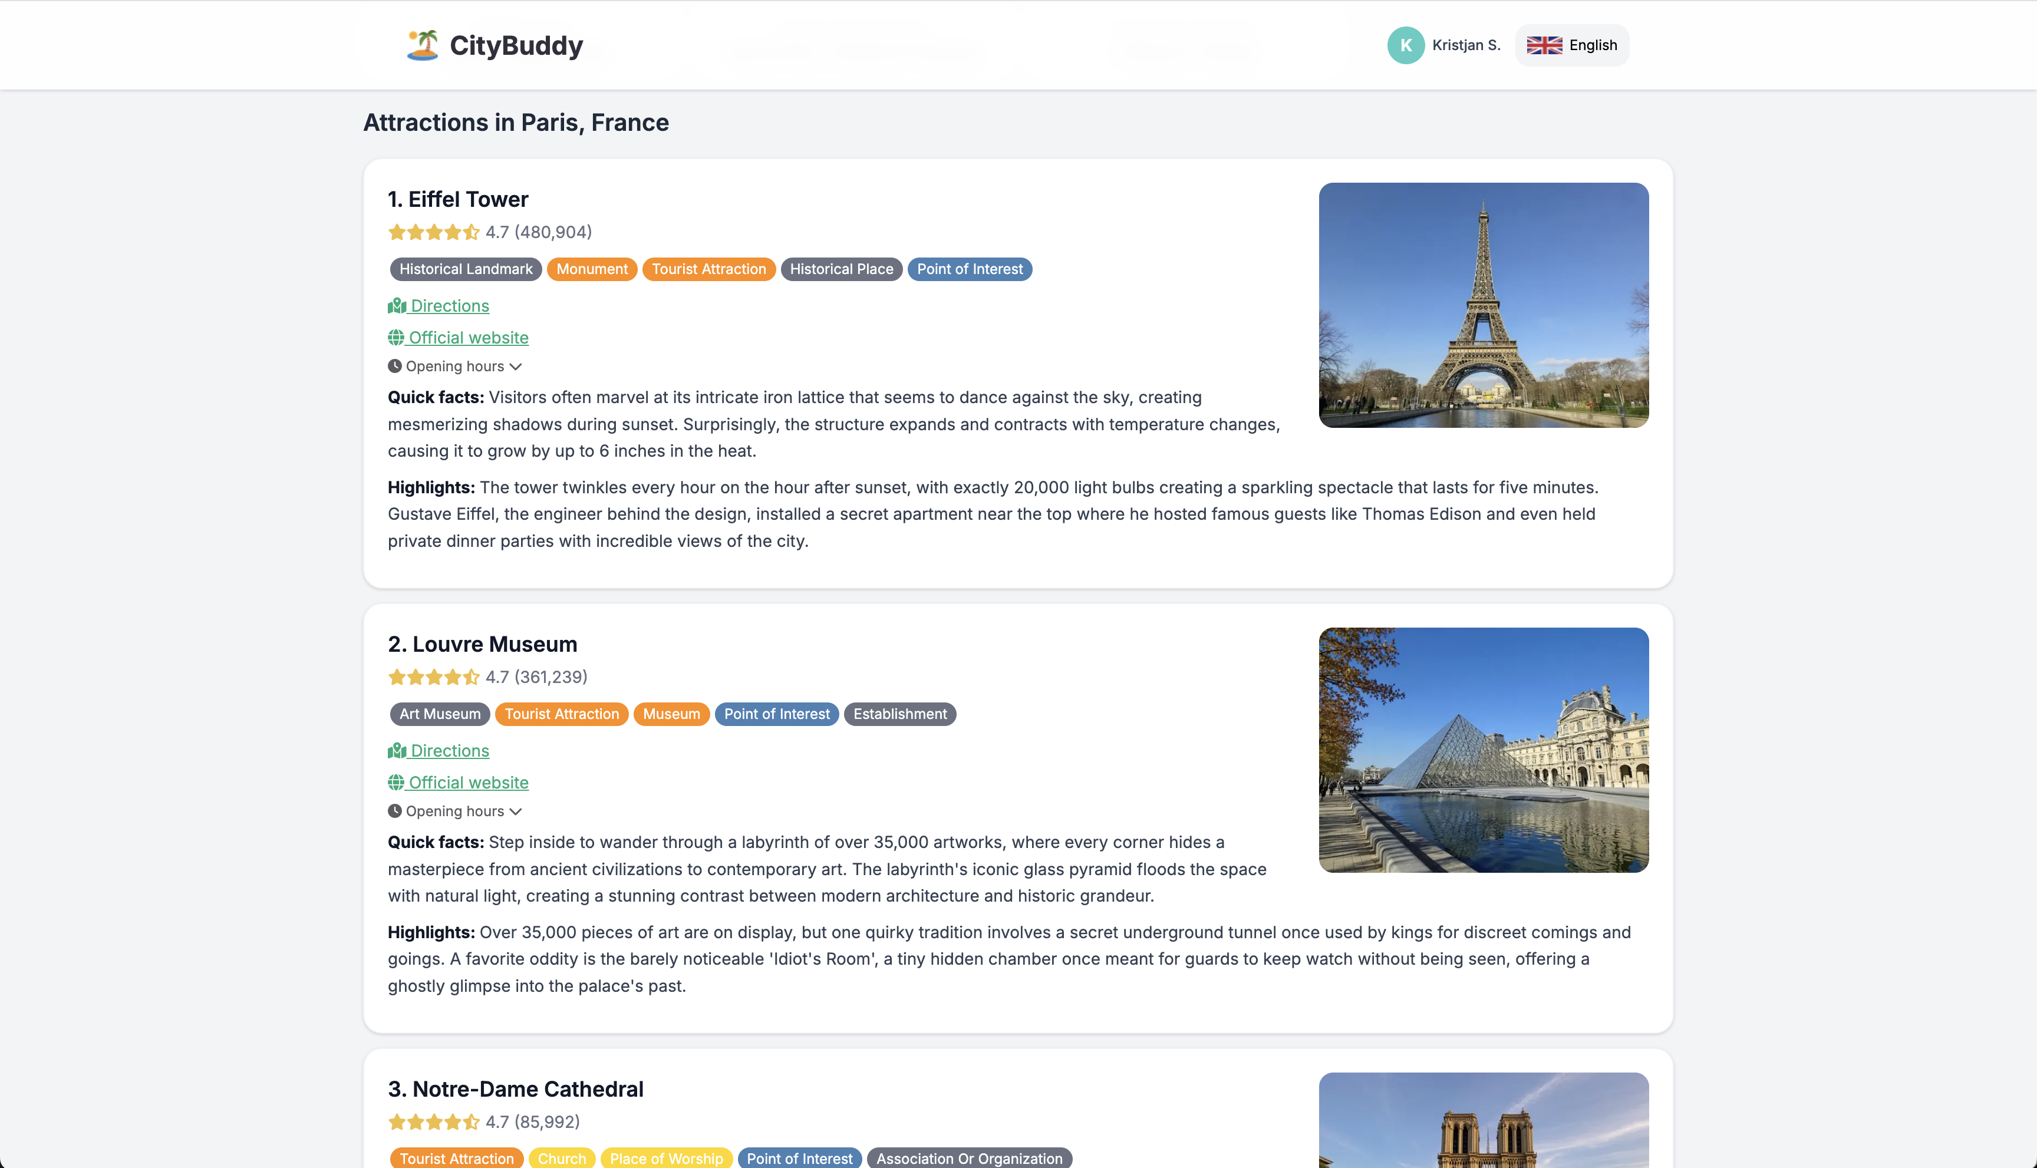Click the CityBuddy palm tree logo icon
The width and height of the screenshot is (2037, 1168).
424,45
